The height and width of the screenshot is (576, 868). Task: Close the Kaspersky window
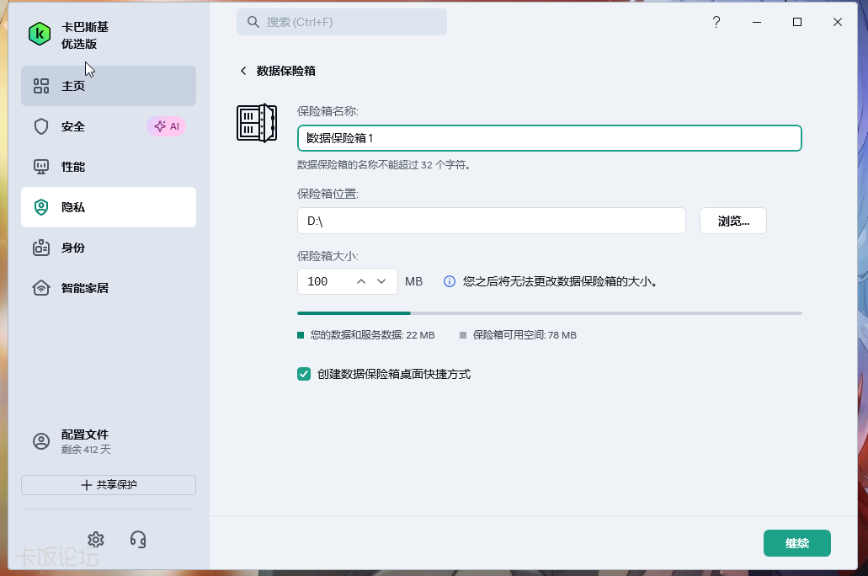tap(838, 22)
